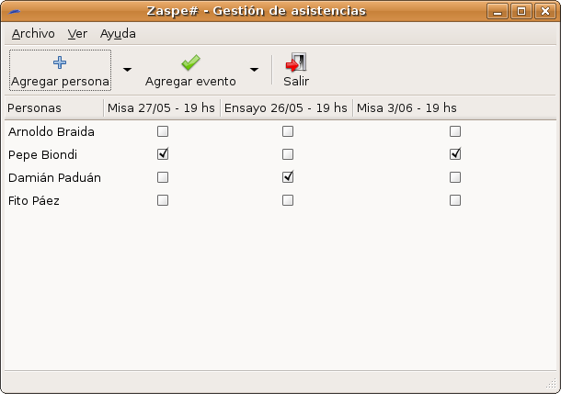This screenshot has height=394, width=561.
Task: Expand the dropdown arrow beside Agregar evento
Action: (254, 70)
